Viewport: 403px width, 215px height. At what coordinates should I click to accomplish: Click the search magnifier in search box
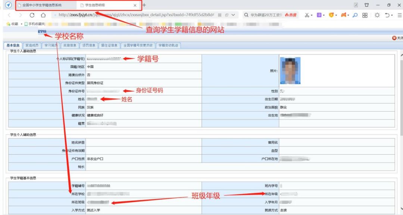[x=246, y=15]
